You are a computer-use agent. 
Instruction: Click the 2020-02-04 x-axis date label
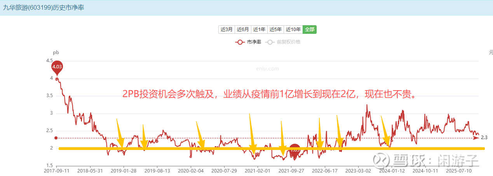click(x=190, y=170)
